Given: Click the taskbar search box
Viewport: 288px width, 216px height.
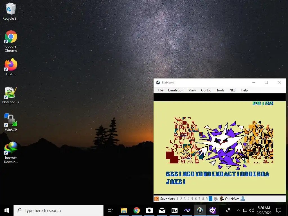Looking at the screenshot, I should coord(58,210).
